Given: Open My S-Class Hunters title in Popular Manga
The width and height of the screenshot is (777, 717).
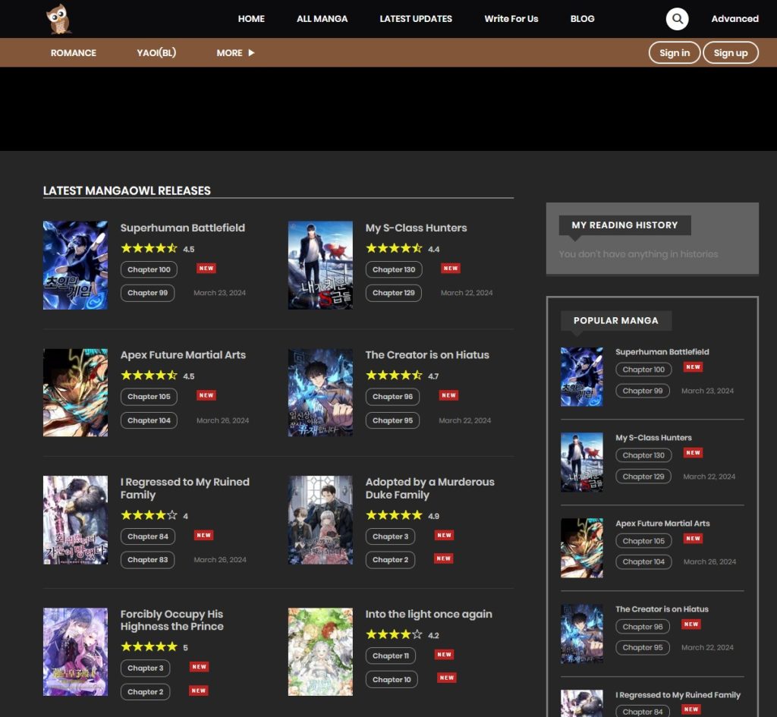Looking at the screenshot, I should 653,438.
